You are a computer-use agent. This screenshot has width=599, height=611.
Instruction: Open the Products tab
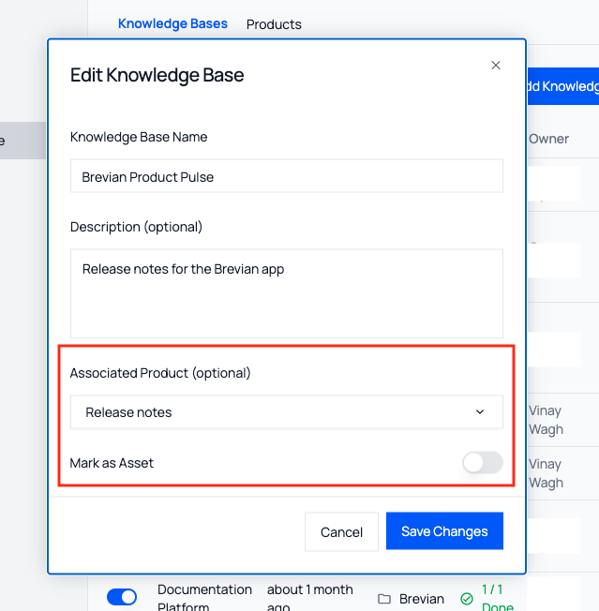274,24
